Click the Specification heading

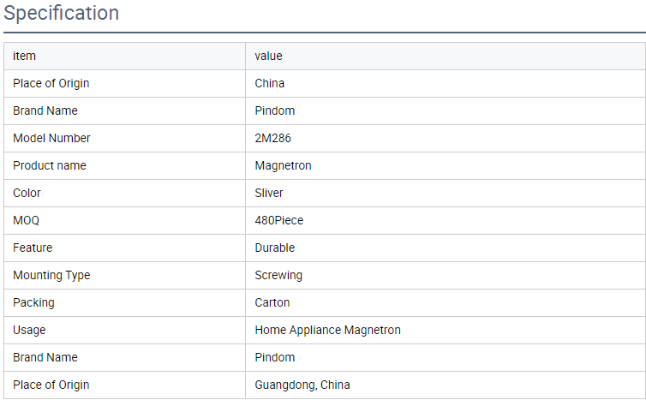[62, 13]
